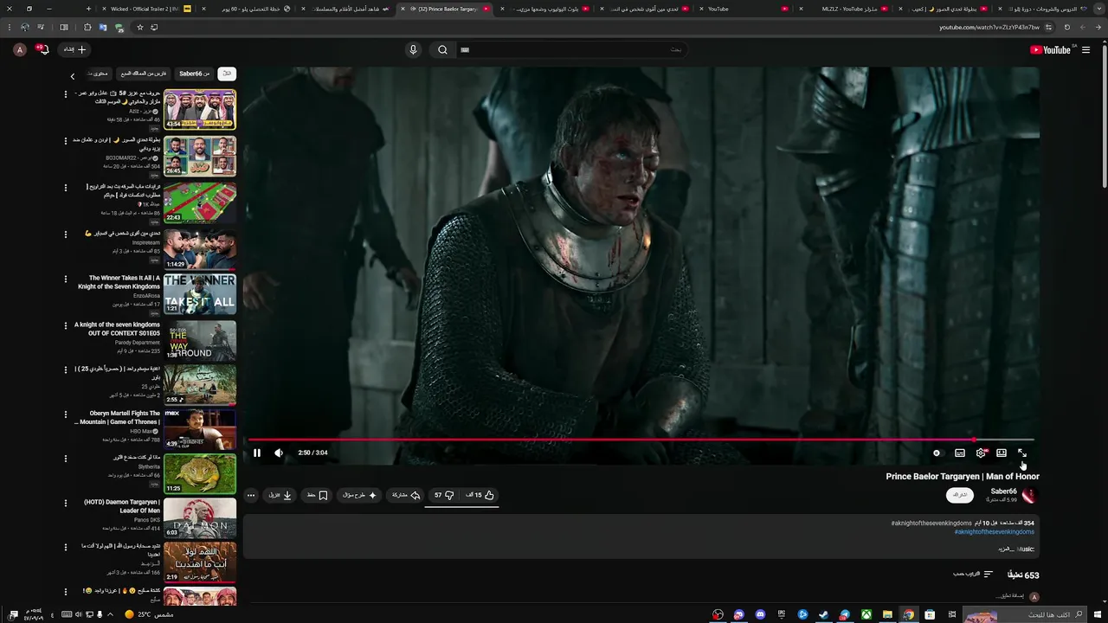The image size is (1108, 623).
Task: Switch to theater mode view
Action: click(x=1002, y=453)
